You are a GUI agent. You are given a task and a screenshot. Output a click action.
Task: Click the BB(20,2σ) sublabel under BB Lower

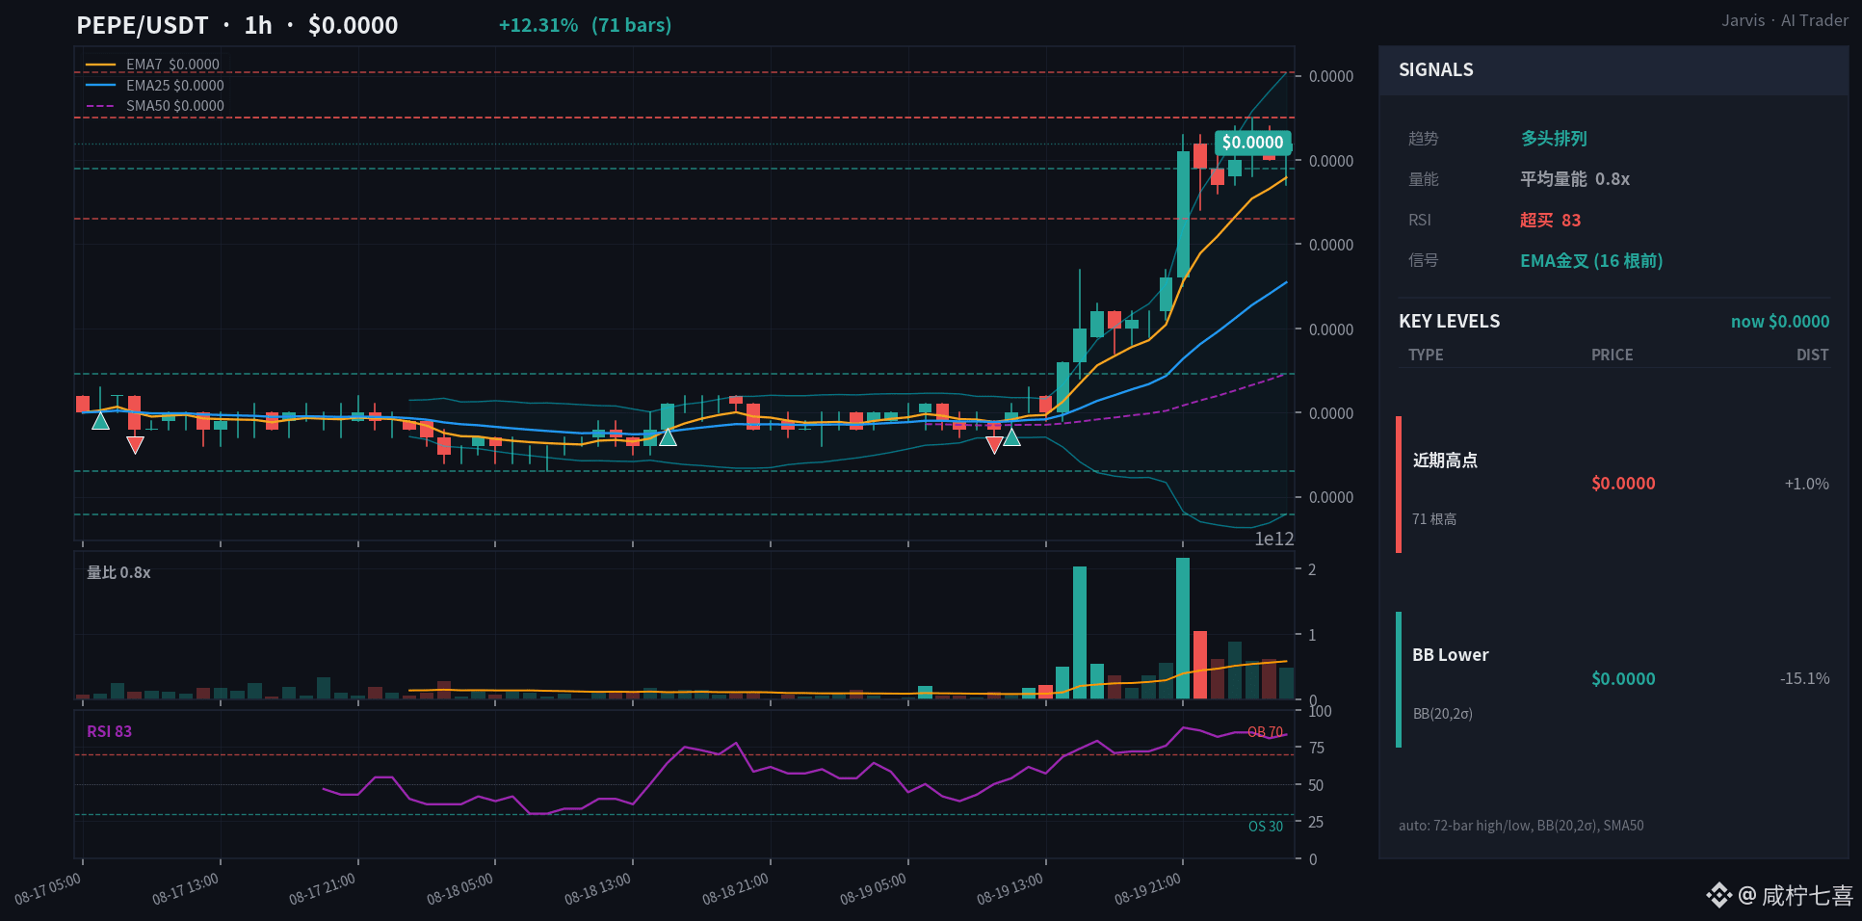tap(1443, 714)
